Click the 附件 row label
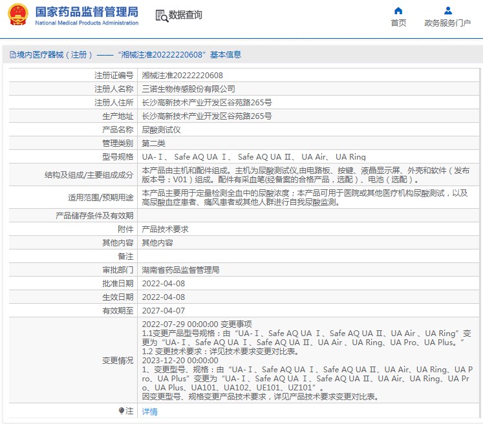Image resolution: width=483 pixels, height=424 pixels. pyautogui.click(x=125, y=229)
